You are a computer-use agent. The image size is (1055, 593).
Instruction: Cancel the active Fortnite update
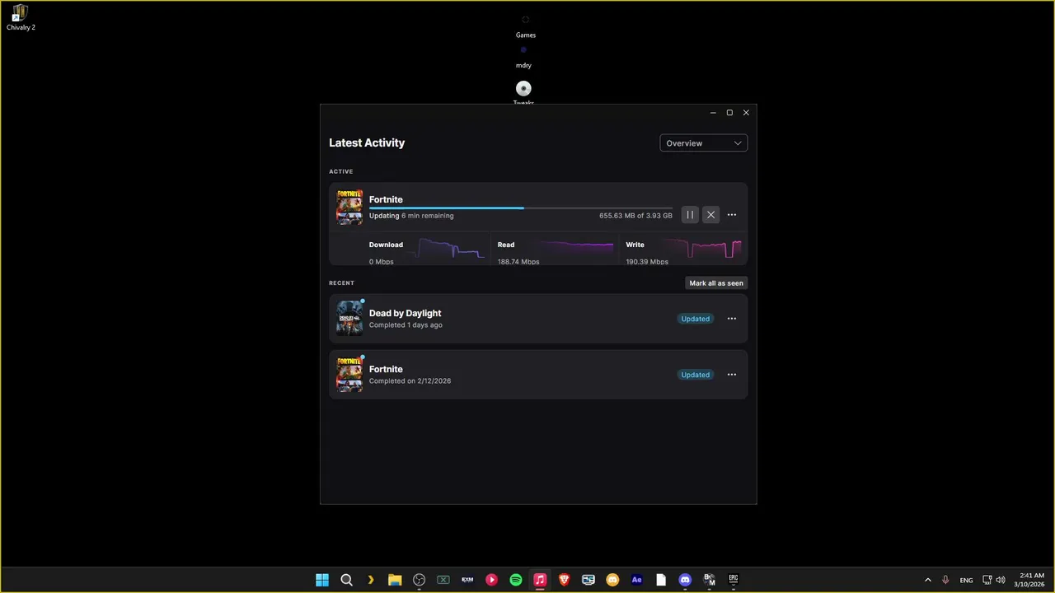[x=711, y=215]
